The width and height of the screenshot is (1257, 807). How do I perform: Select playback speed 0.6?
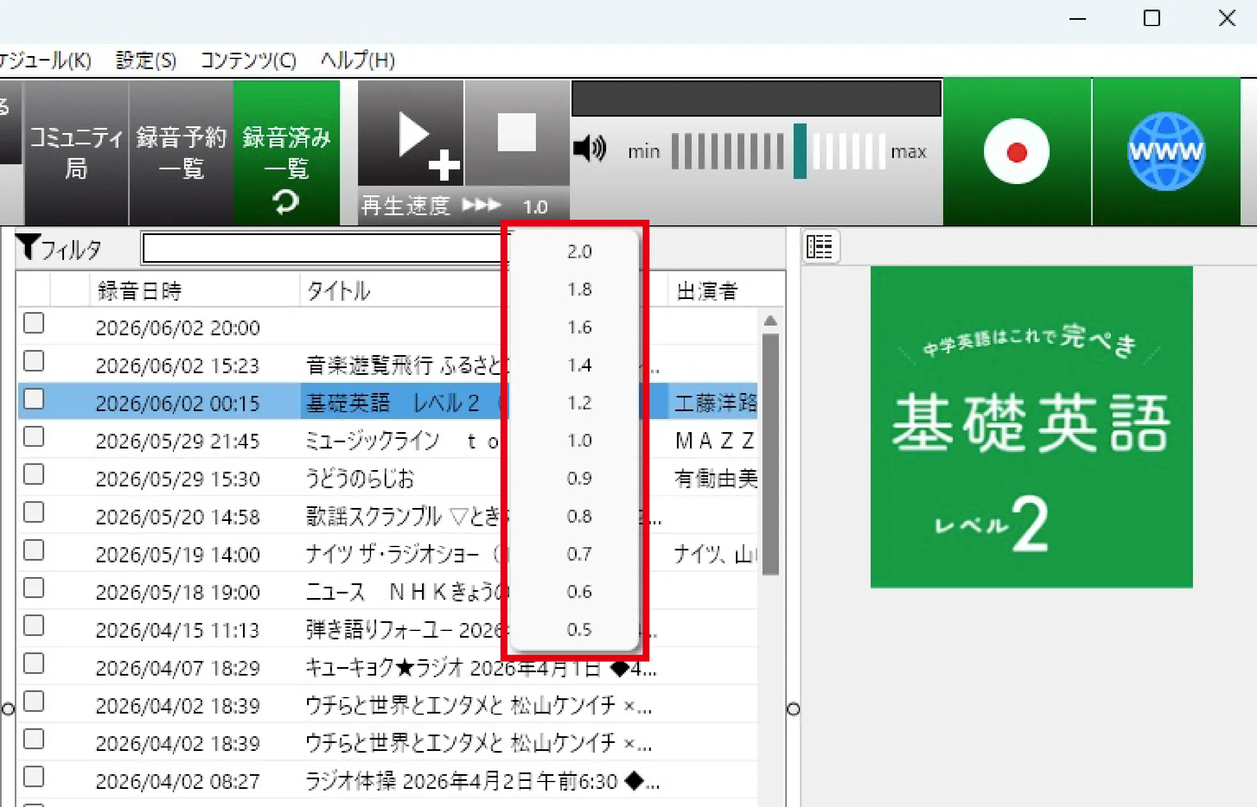579,592
